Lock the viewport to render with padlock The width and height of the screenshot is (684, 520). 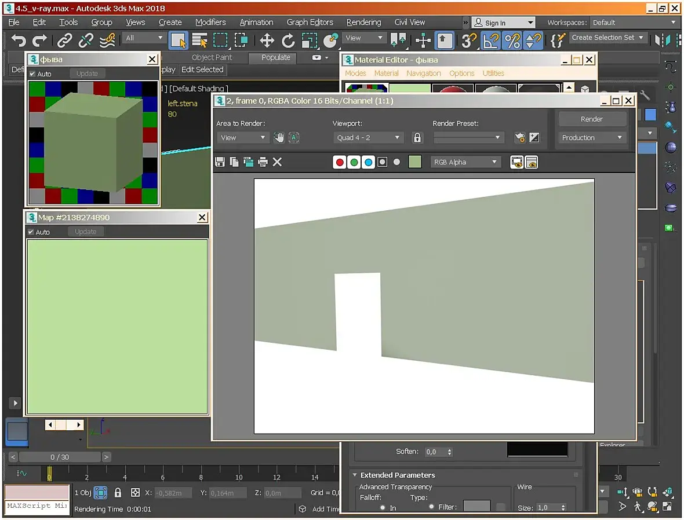click(417, 138)
